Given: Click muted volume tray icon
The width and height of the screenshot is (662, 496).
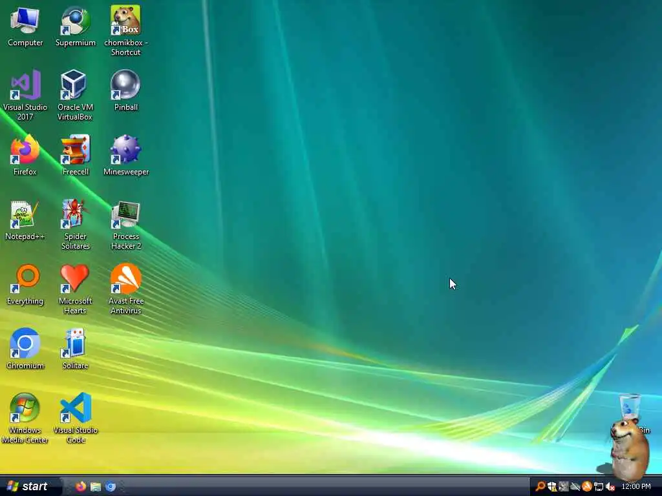Looking at the screenshot, I should [610, 487].
